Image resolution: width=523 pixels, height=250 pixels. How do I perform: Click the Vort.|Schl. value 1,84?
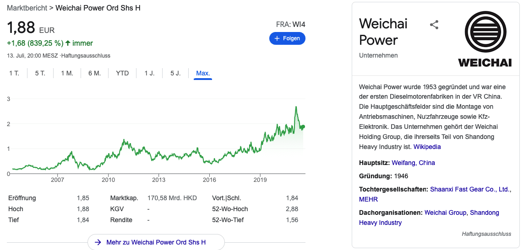[292, 198]
